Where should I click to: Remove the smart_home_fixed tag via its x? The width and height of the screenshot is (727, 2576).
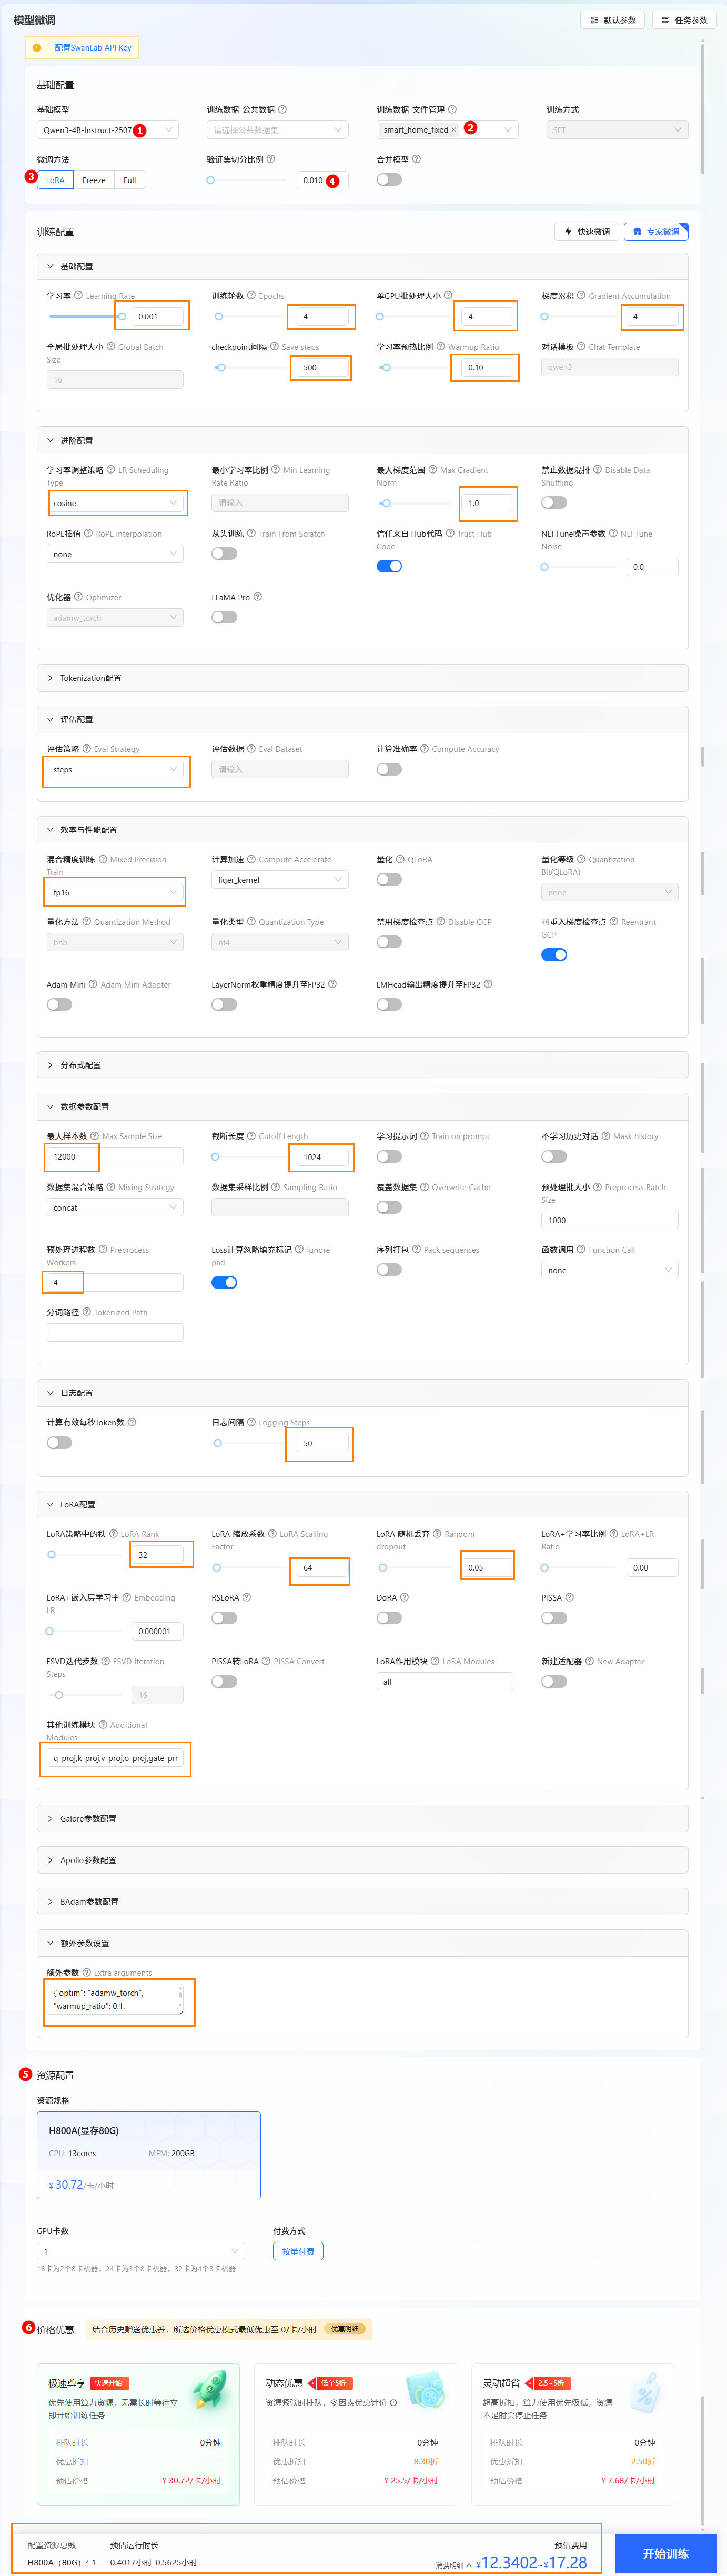pyautogui.click(x=454, y=130)
